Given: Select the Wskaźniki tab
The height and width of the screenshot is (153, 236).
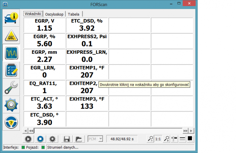Looking at the screenshot, I should [x=33, y=13].
